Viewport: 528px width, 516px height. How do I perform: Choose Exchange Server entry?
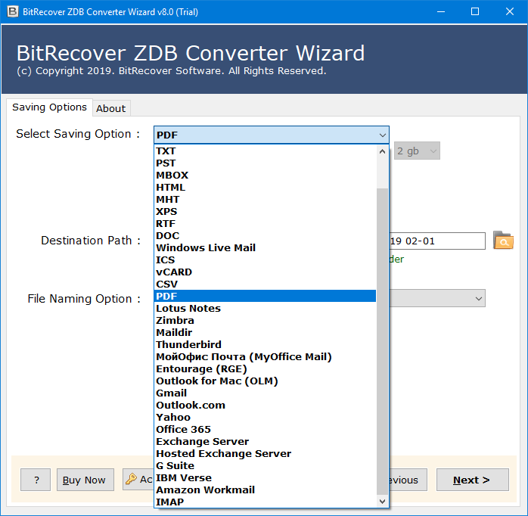pos(265,442)
